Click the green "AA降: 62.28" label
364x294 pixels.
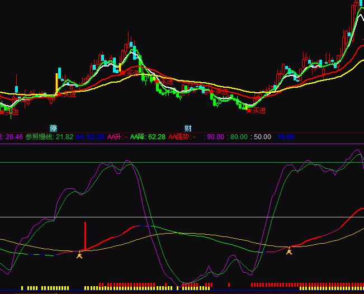[148, 136]
